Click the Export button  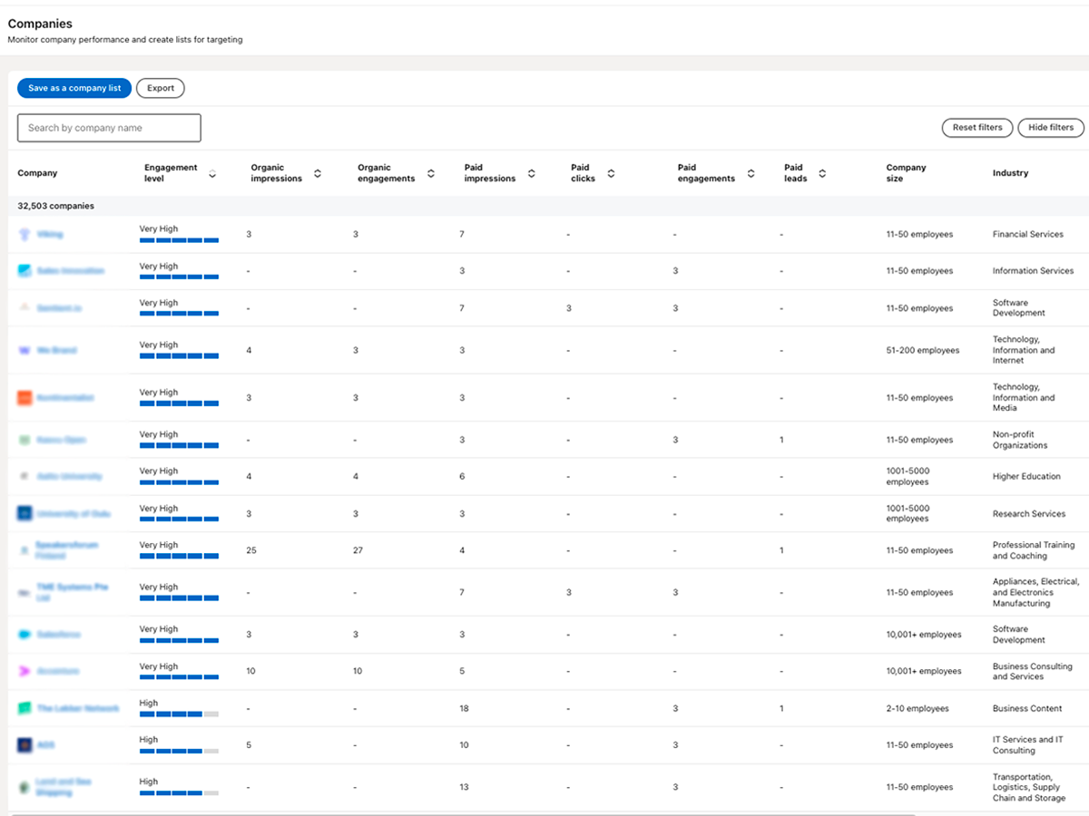[x=161, y=88]
